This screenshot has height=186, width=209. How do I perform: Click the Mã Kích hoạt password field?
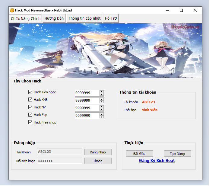click(60, 161)
